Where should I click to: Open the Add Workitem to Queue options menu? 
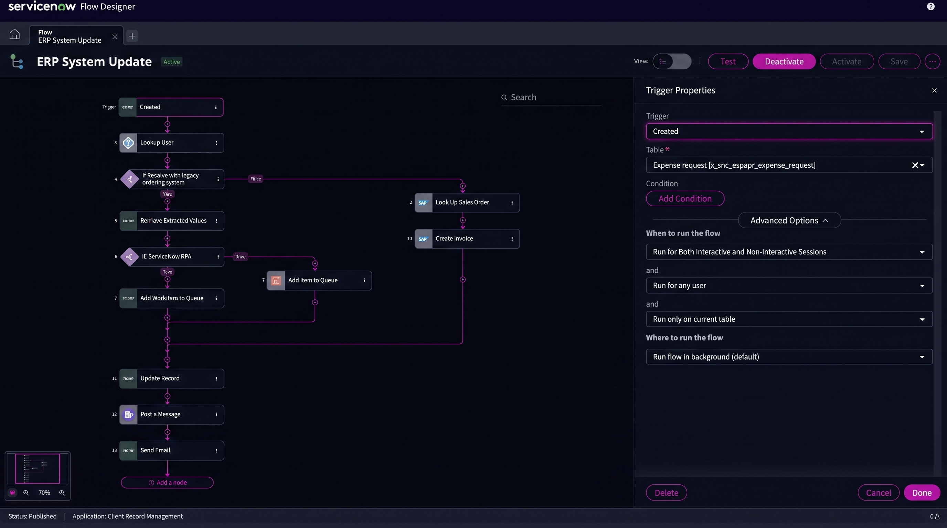click(216, 298)
